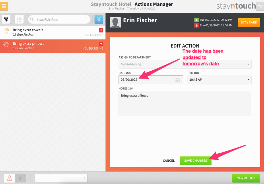Screen dimensions: 264x184
Task: Click the green arrival arrow icon
Action: pos(196,20)
